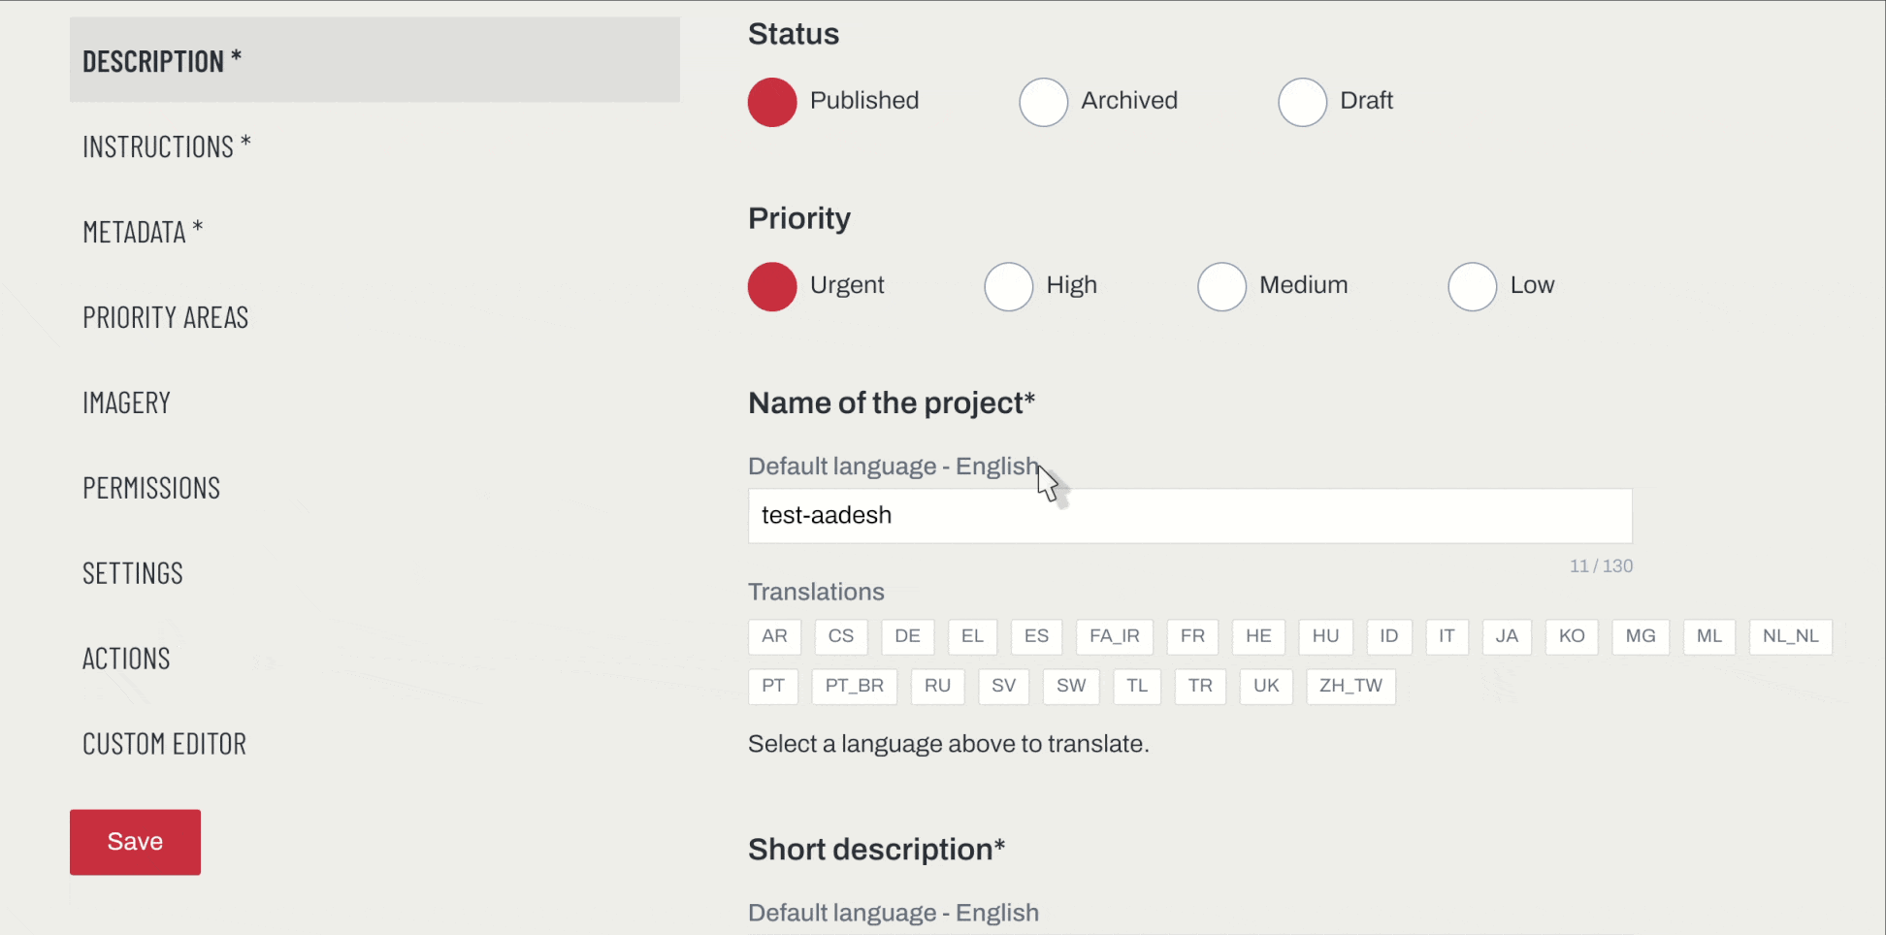
Task: Select the JA translation language
Action: (x=1507, y=636)
